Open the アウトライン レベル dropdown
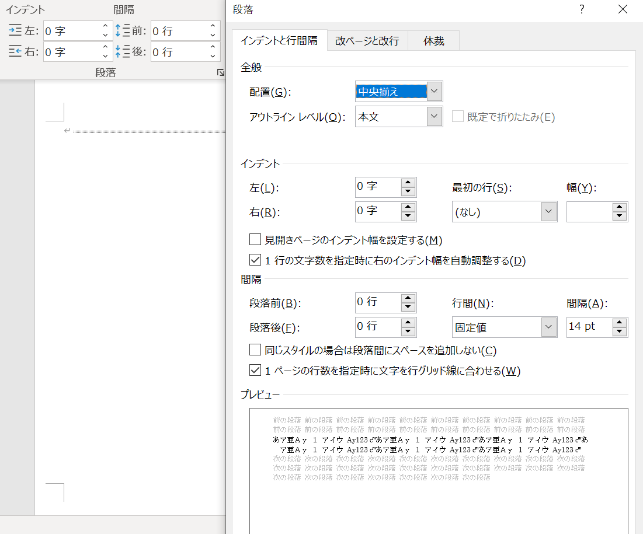Viewport: 643px width, 534px height. pos(435,117)
